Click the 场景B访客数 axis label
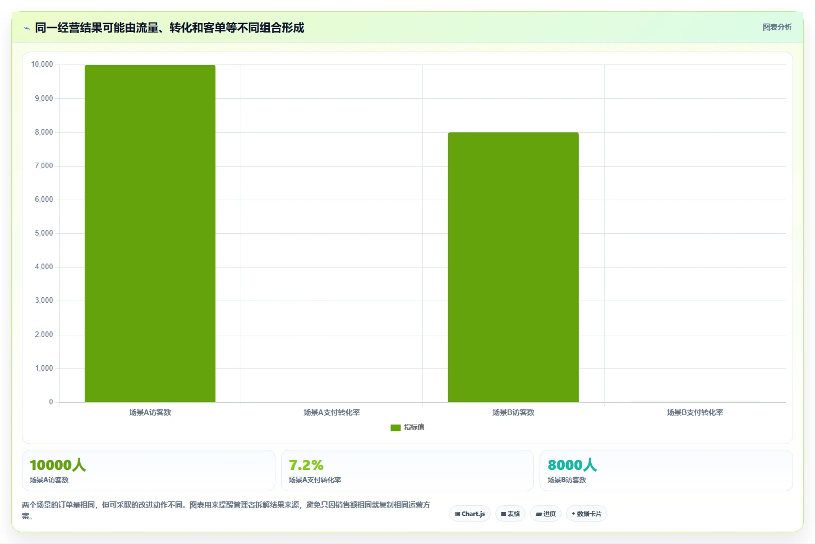The width and height of the screenshot is (815, 544). [513, 412]
